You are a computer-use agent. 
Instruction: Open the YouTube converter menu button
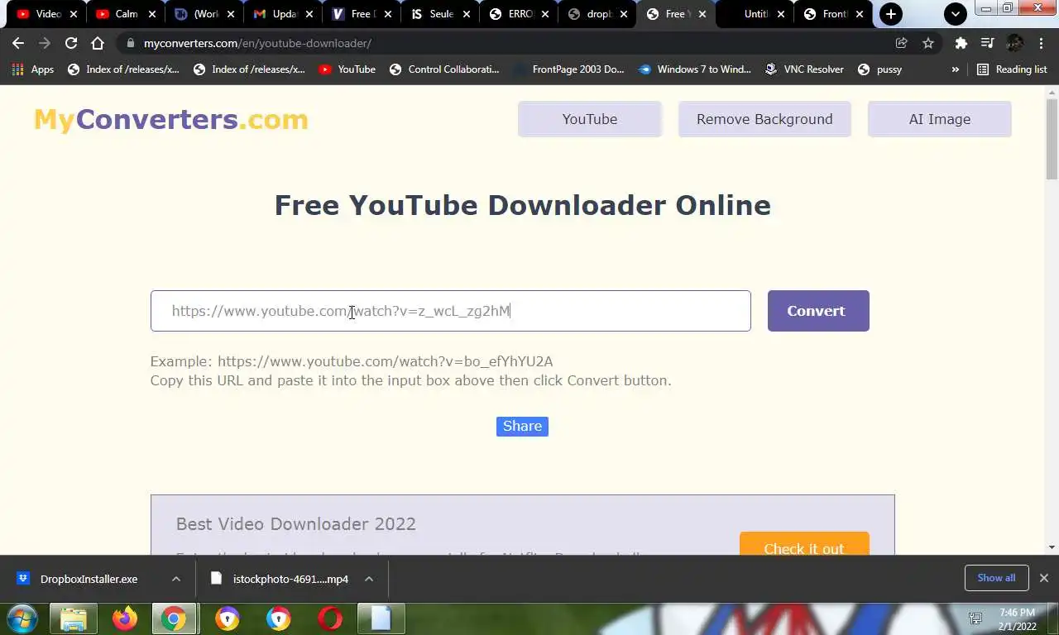coord(590,119)
